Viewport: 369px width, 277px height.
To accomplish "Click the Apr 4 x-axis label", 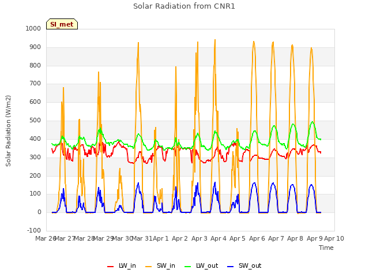I will (219, 238).
